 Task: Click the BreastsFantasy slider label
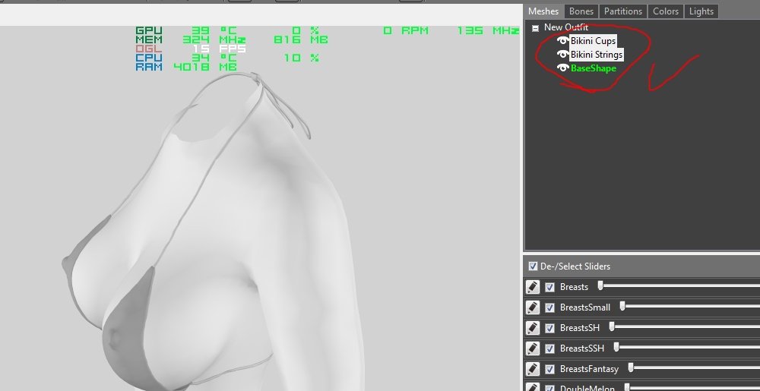click(590, 369)
